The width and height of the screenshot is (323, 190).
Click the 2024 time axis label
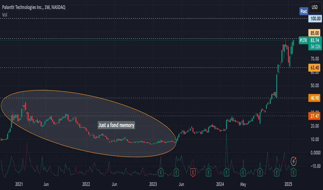(x=220, y=184)
